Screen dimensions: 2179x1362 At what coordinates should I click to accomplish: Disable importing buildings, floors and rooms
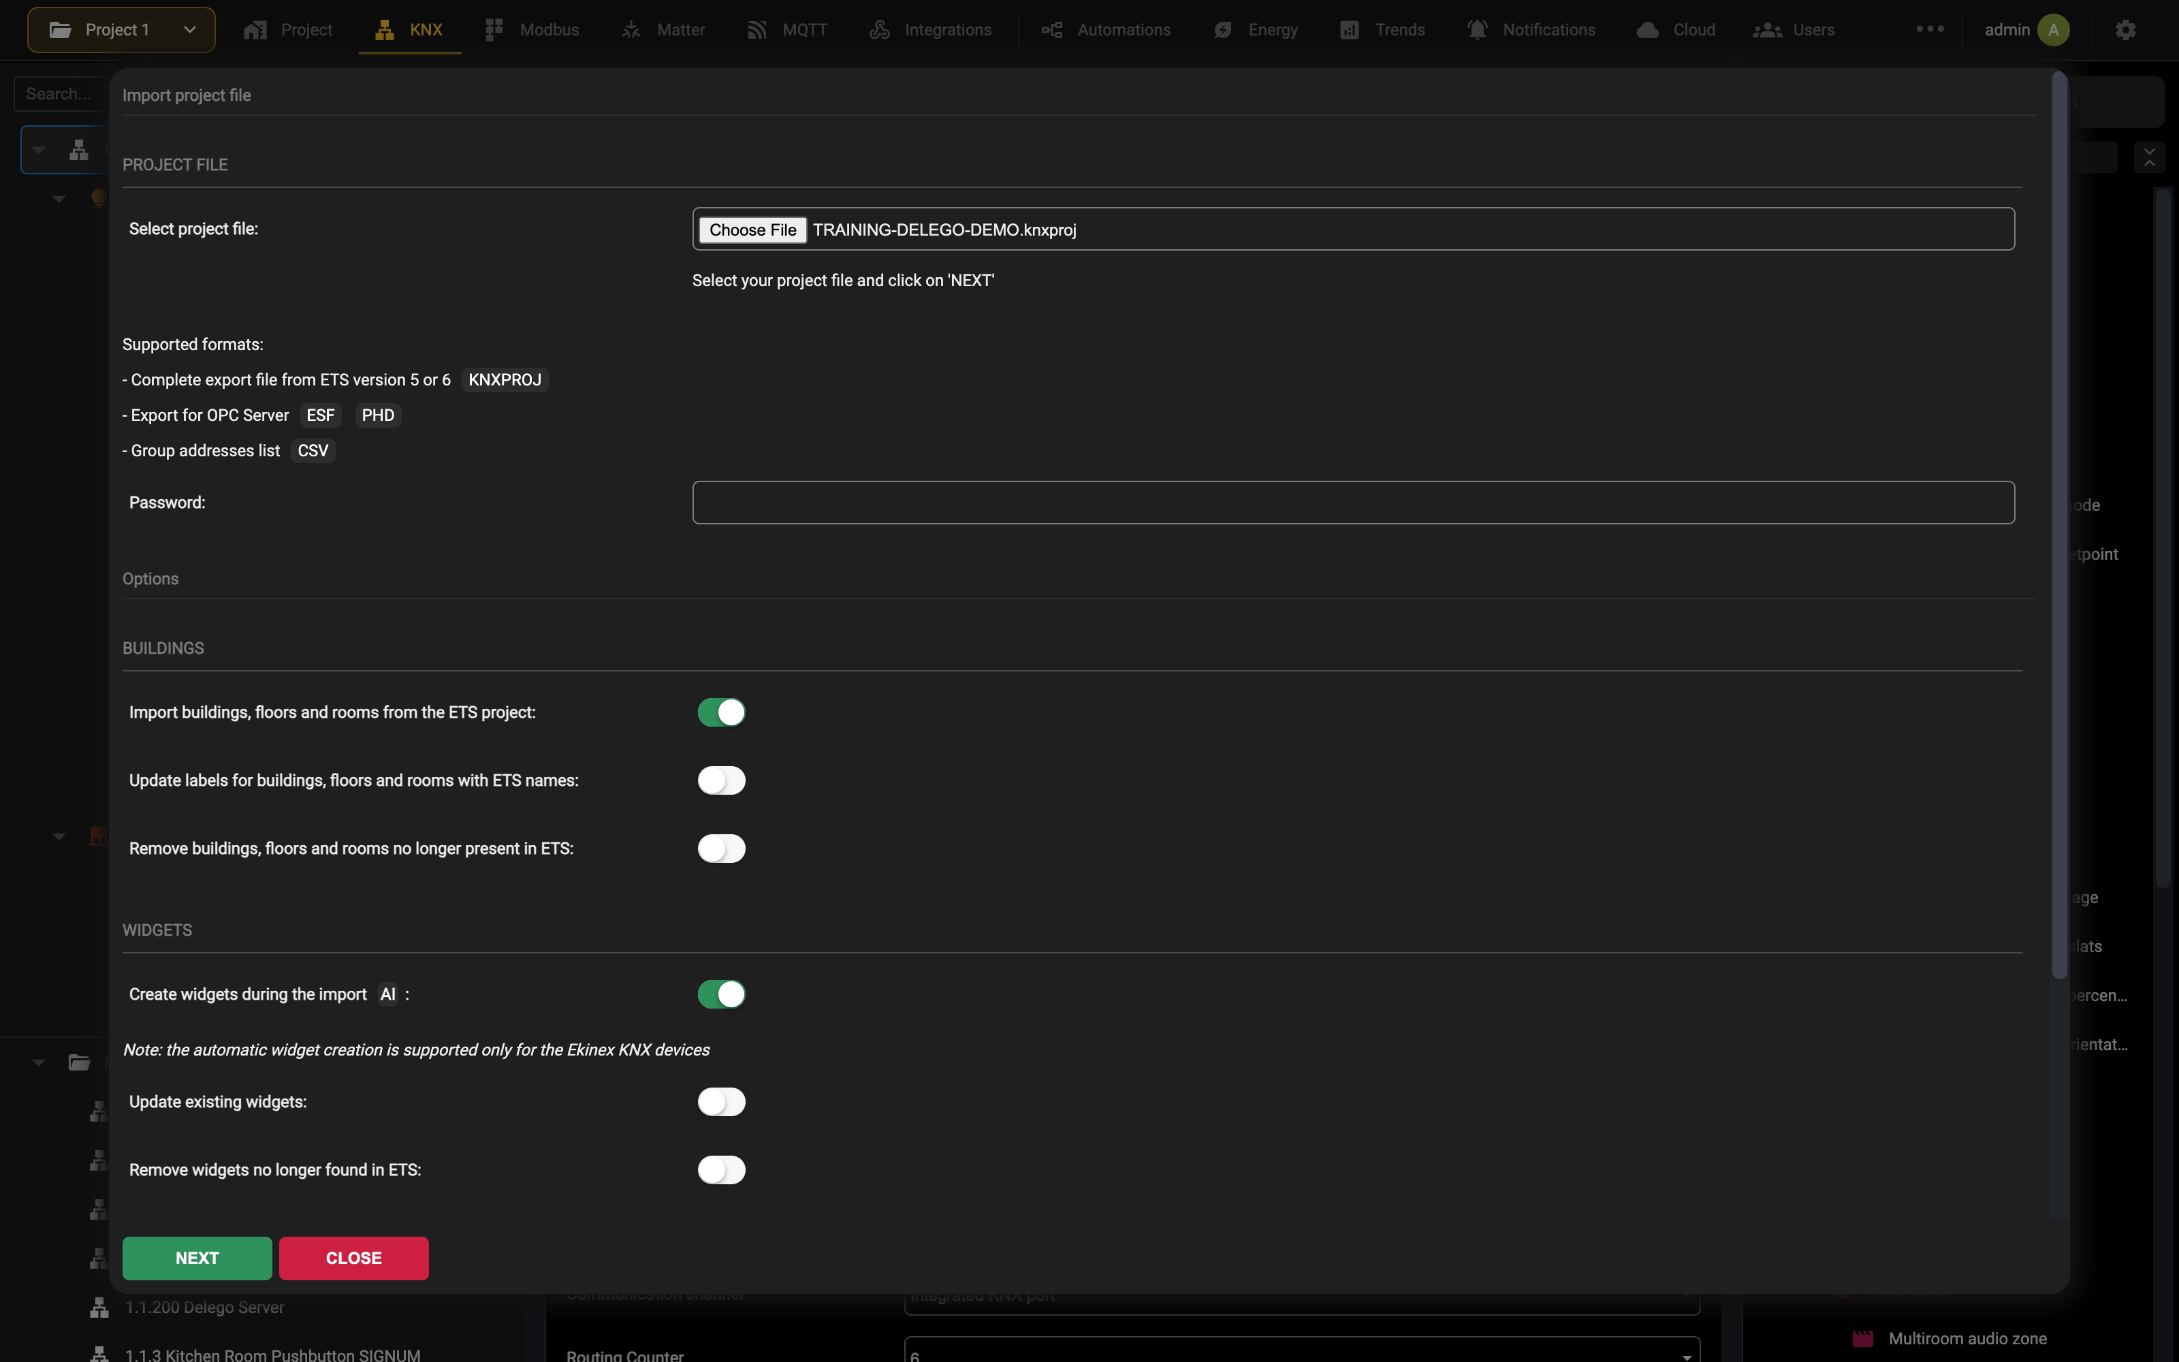(721, 712)
